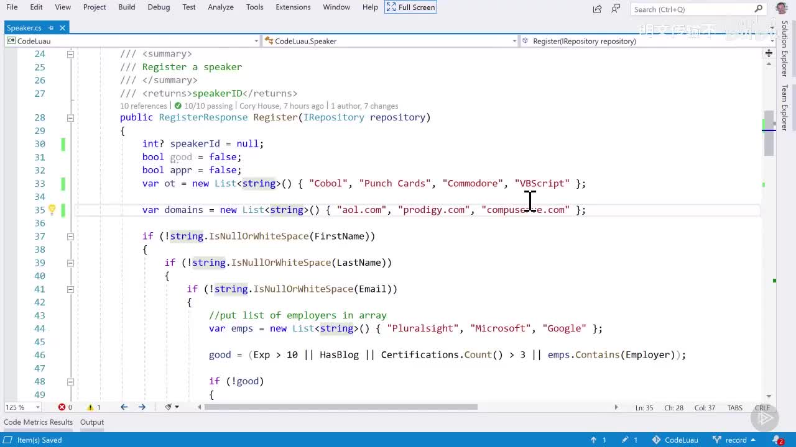Screen dimensions: 796x447
Task: Open the Edit menu
Action: pos(36,7)
